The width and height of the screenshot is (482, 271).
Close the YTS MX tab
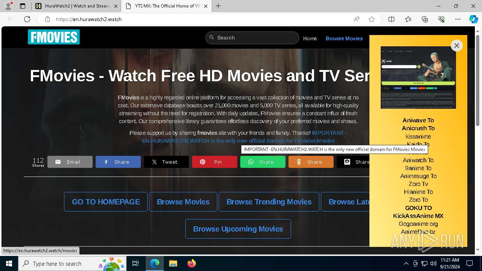206,6
